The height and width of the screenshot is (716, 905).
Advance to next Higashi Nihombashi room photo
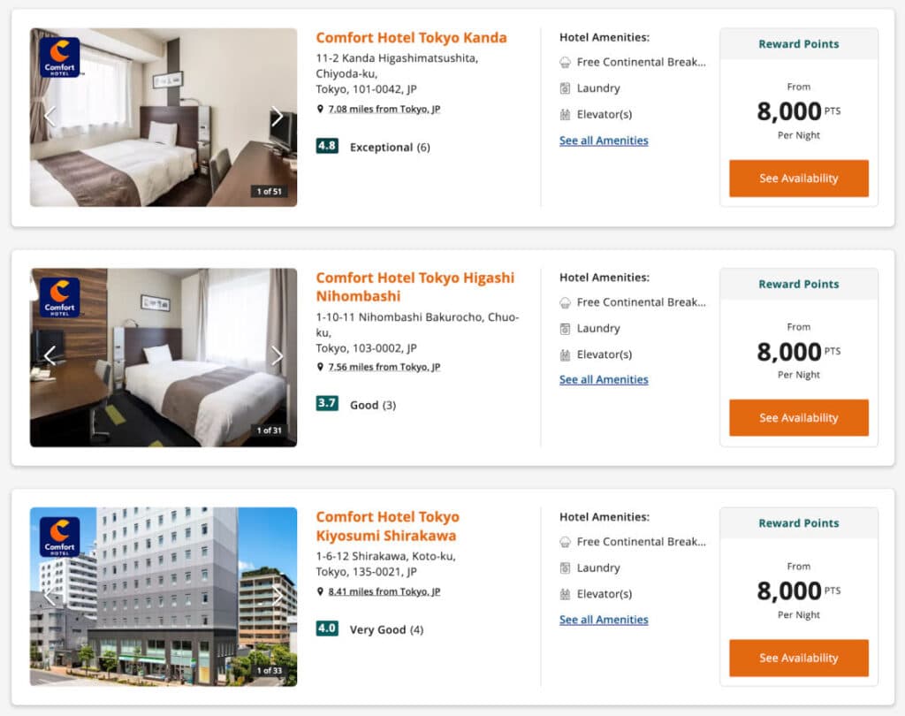click(x=278, y=356)
